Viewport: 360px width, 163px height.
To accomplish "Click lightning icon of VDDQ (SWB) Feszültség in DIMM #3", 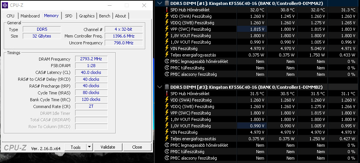I will coord(167,106).
